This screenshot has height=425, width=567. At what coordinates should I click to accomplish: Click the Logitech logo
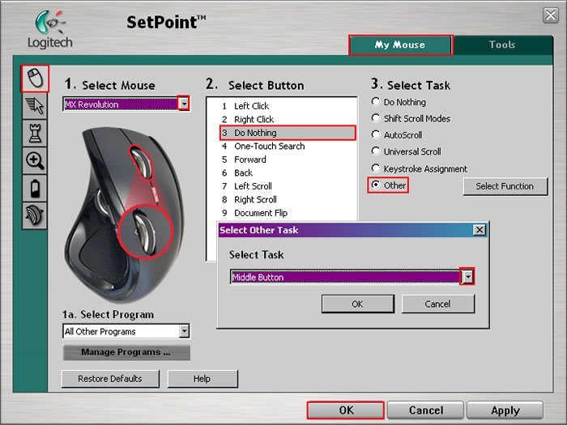tap(50, 30)
